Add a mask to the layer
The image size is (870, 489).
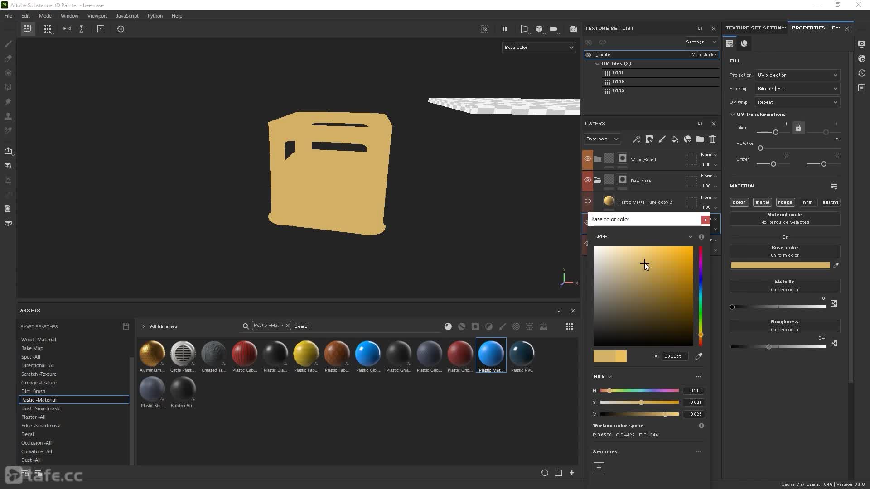pos(649,139)
